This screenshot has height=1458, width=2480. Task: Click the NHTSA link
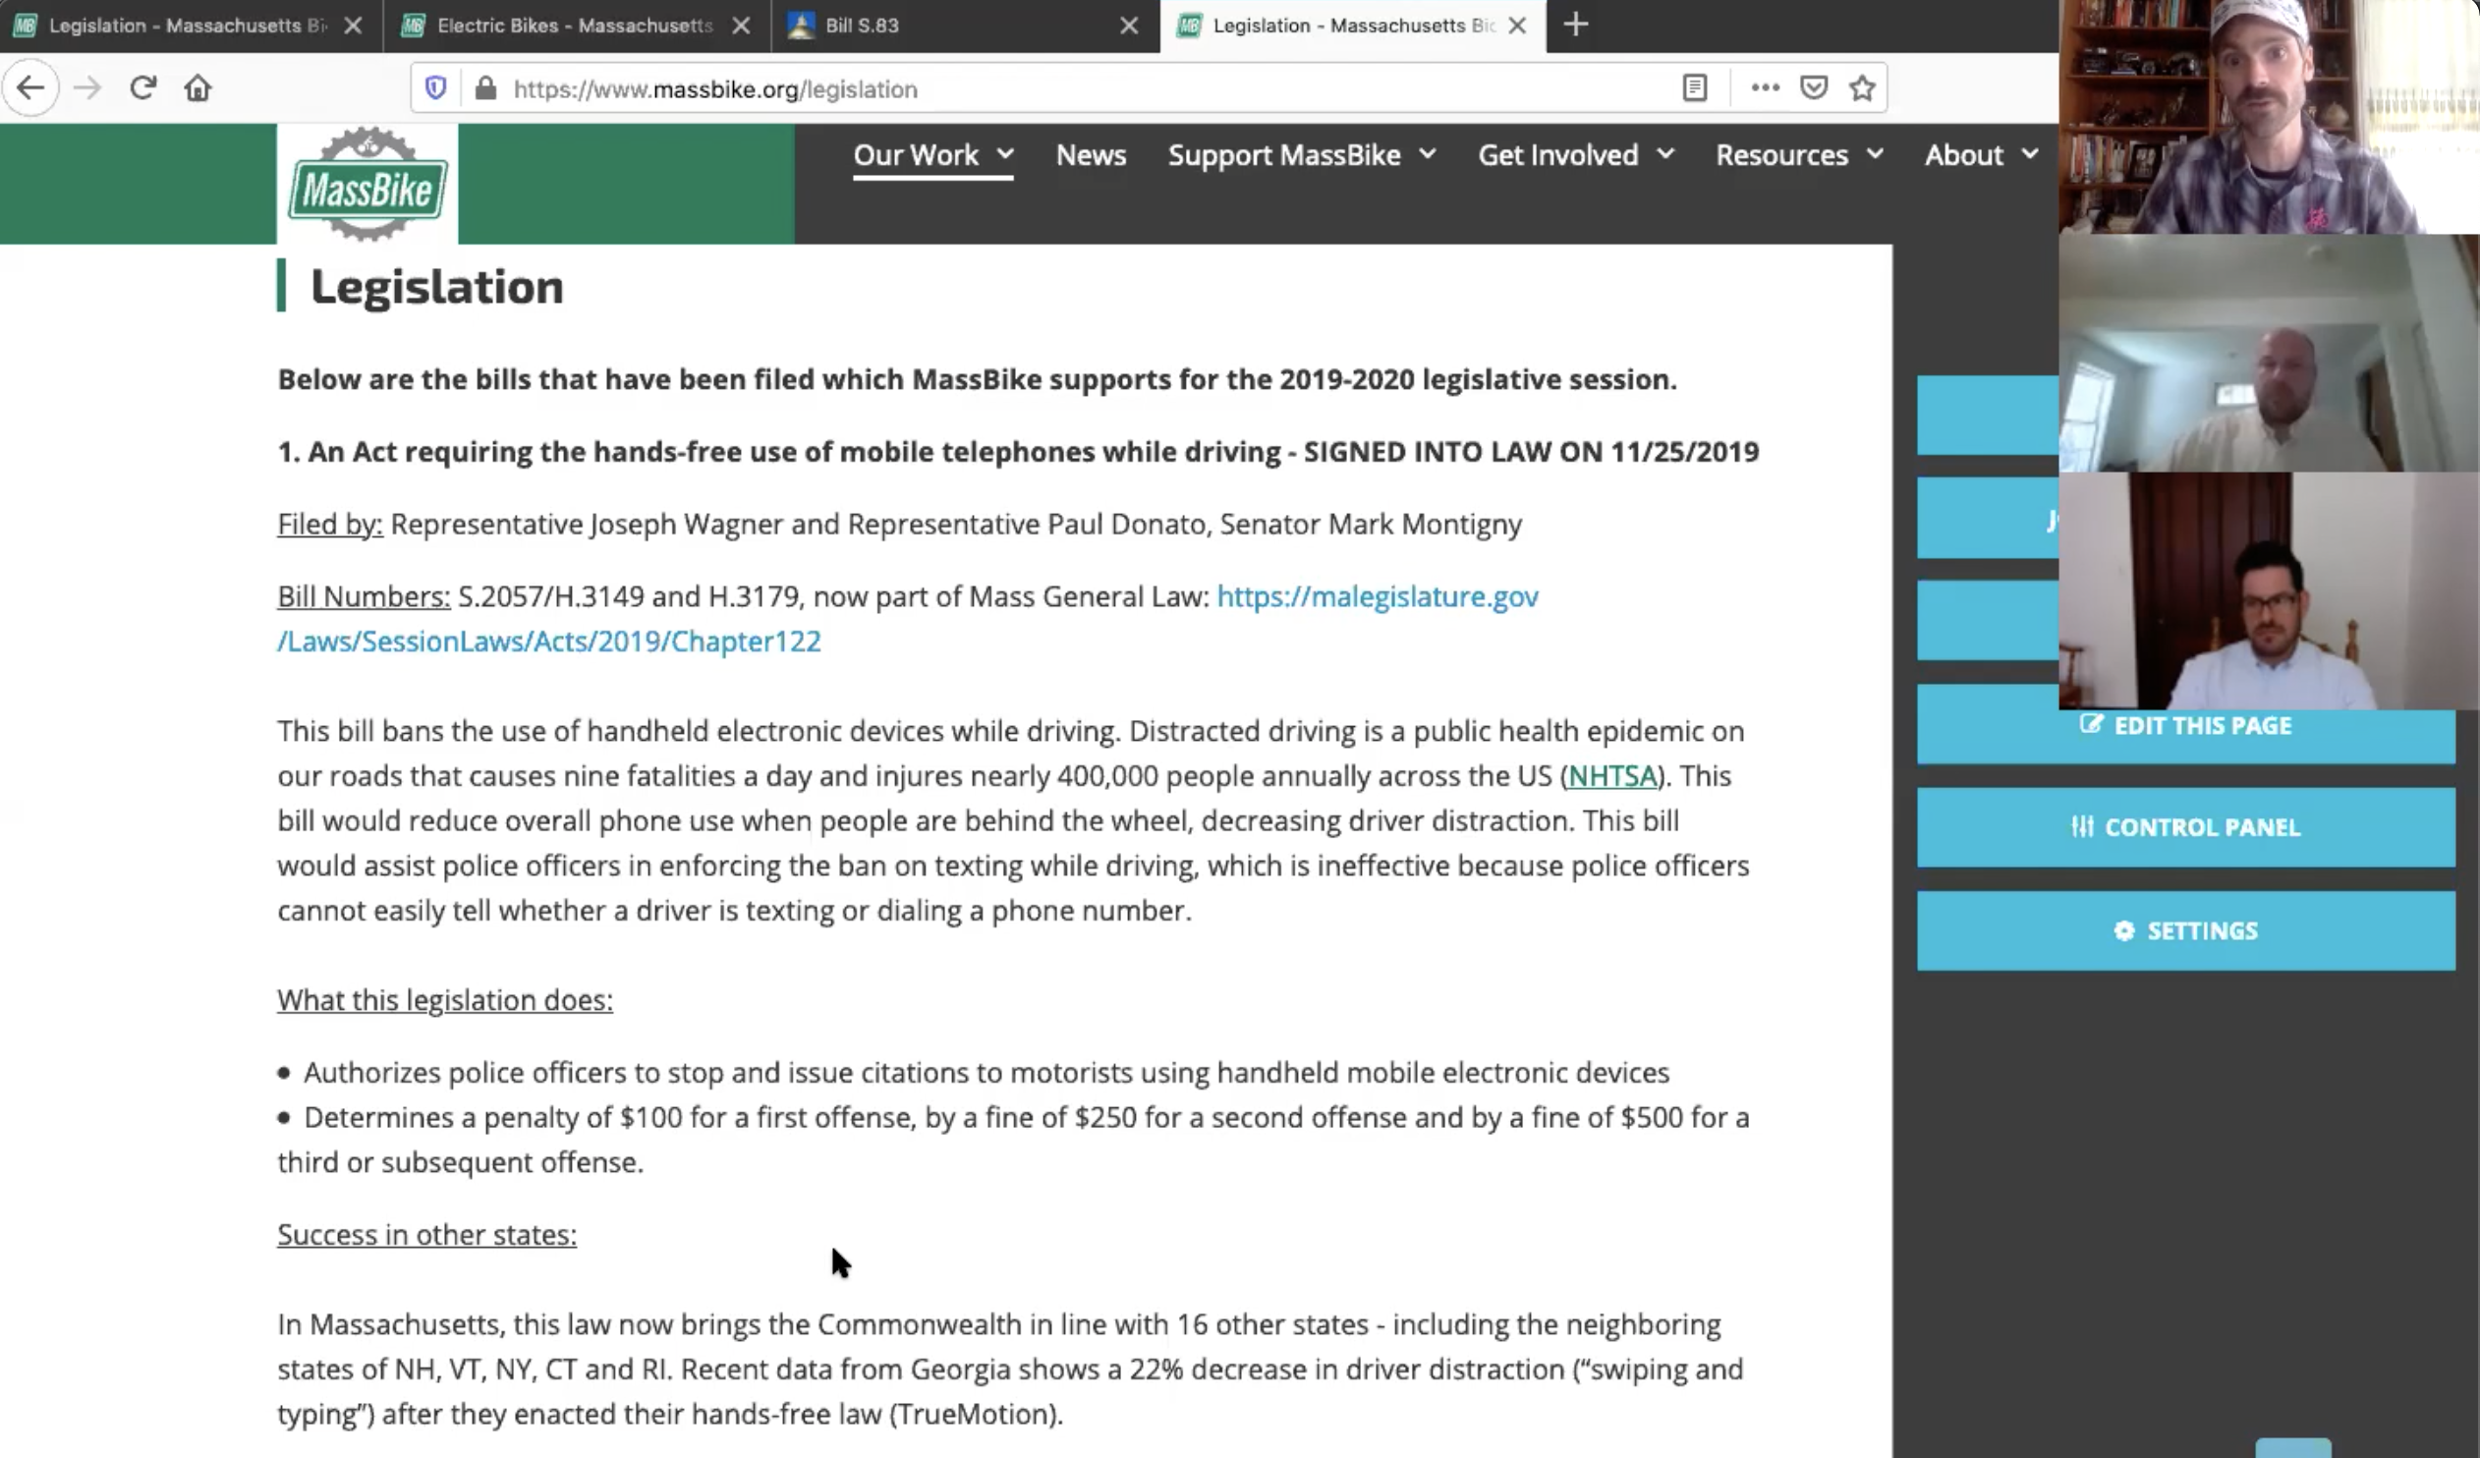1612,776
